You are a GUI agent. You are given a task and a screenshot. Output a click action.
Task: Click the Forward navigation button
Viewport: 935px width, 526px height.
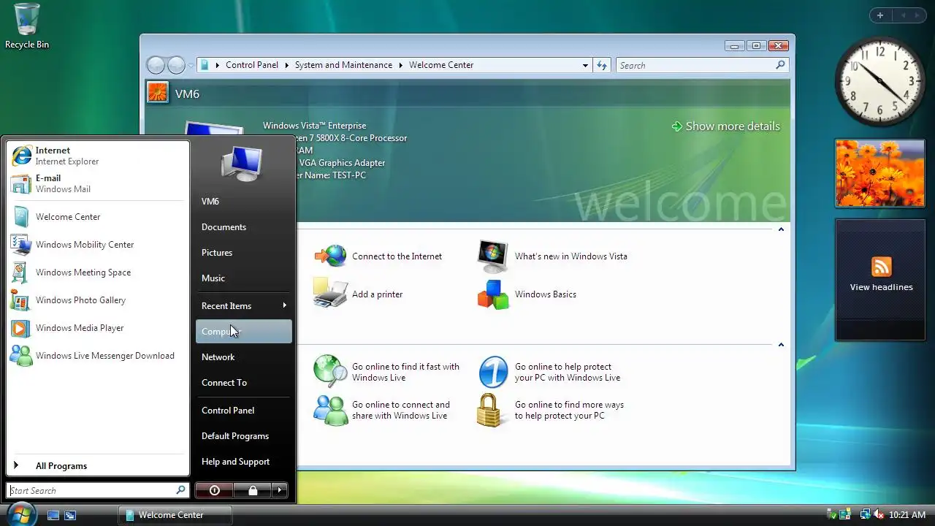(x=176, y=65)
